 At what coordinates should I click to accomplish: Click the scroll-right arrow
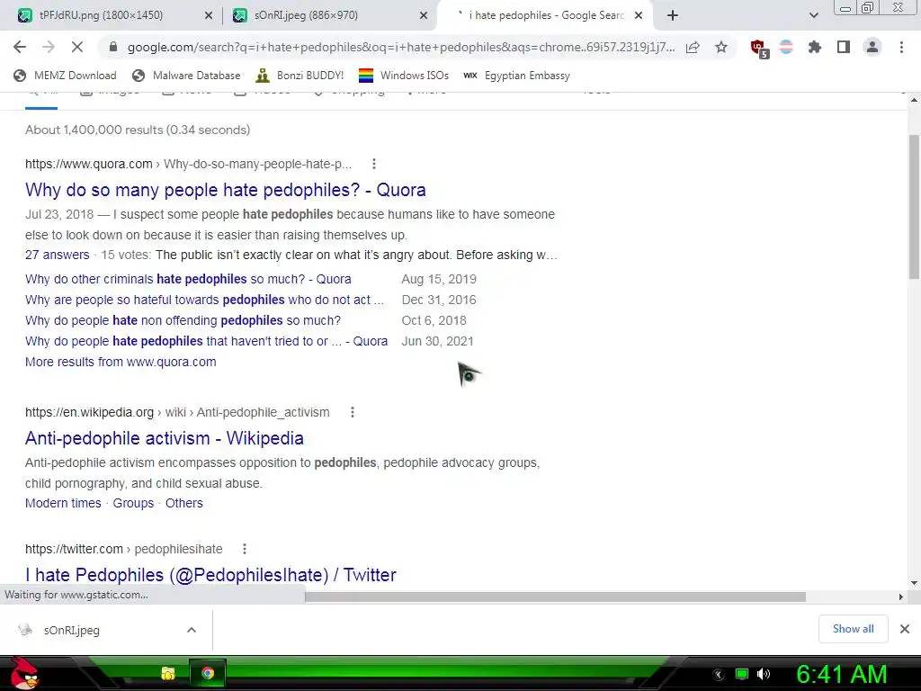[900, 597]
